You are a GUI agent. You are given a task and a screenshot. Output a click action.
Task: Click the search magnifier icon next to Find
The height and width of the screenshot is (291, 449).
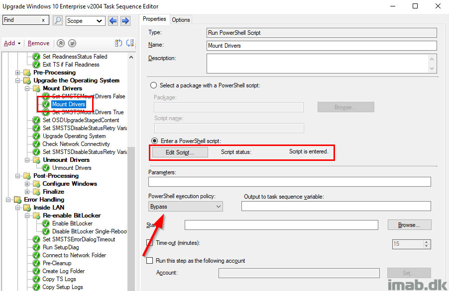pyautogui.click(x=58, y=20)
